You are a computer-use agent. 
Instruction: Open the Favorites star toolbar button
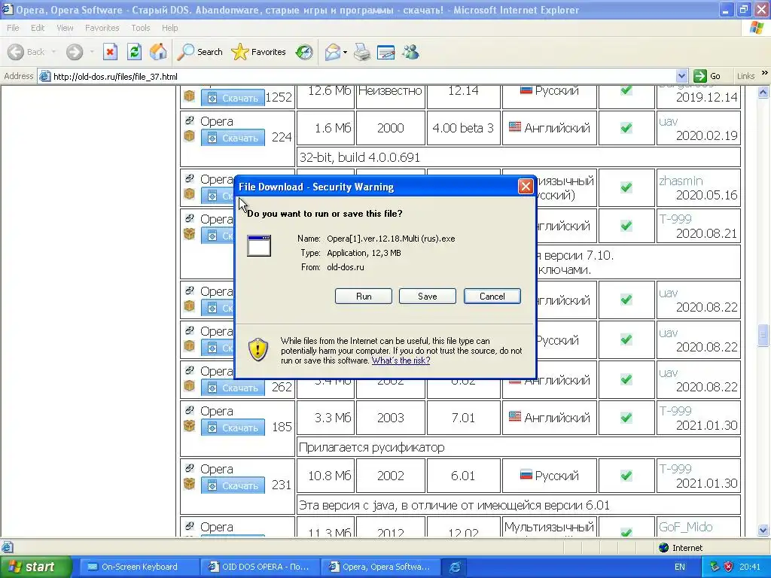point(259,52)
